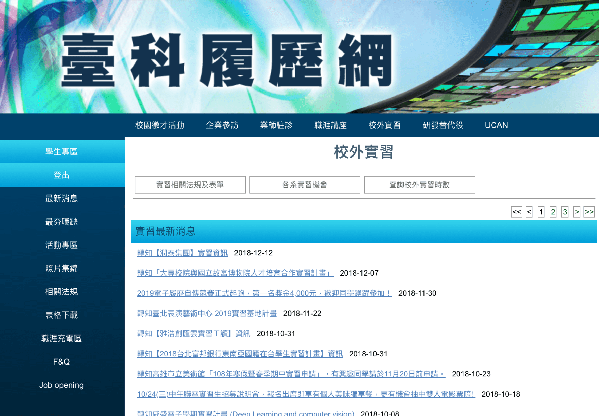This screenshot has height=416, width=599.
Task: Open Job opening sidebar item
Action: tap(61, 385)
